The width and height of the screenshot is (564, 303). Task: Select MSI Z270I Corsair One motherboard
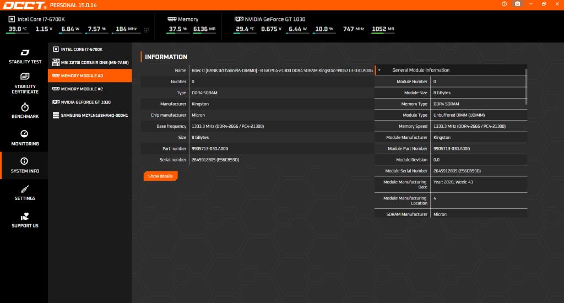90,62
